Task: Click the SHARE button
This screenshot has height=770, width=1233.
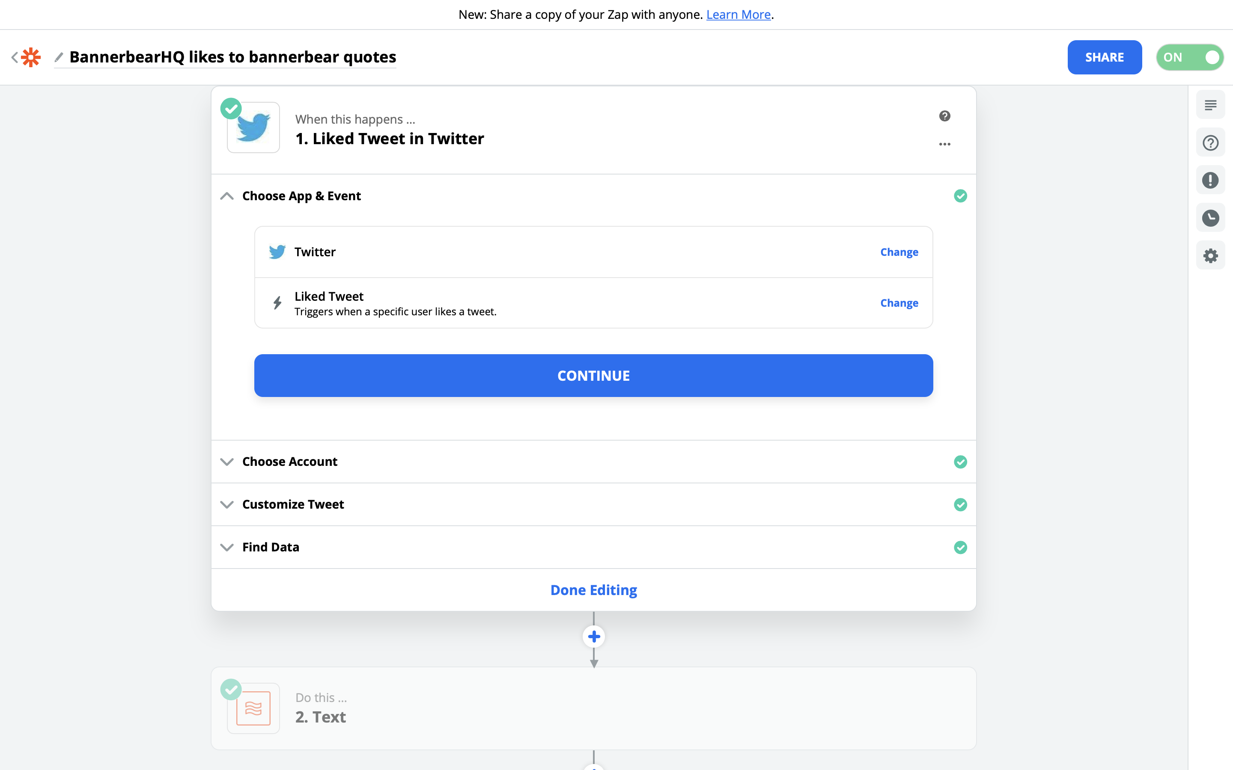Action: [1104, 57]
